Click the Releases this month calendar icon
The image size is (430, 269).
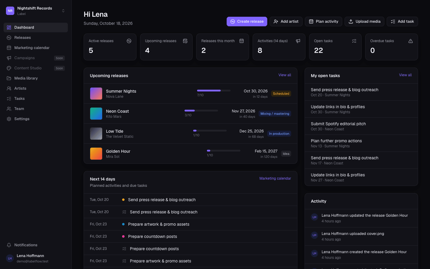tap(242, 41)
